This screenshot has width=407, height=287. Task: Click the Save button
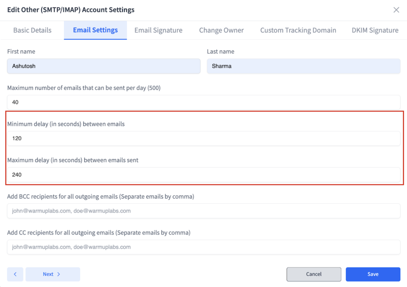click(372, 274)
